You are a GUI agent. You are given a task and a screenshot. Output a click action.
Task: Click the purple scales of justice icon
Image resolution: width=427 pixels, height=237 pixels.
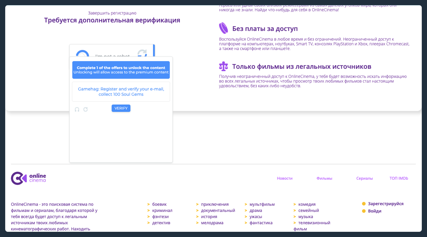[223, 66]
